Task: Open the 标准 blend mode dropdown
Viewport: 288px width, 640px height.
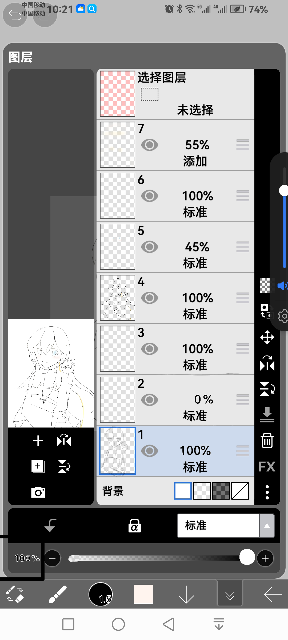Action: (x=226, y=526)
